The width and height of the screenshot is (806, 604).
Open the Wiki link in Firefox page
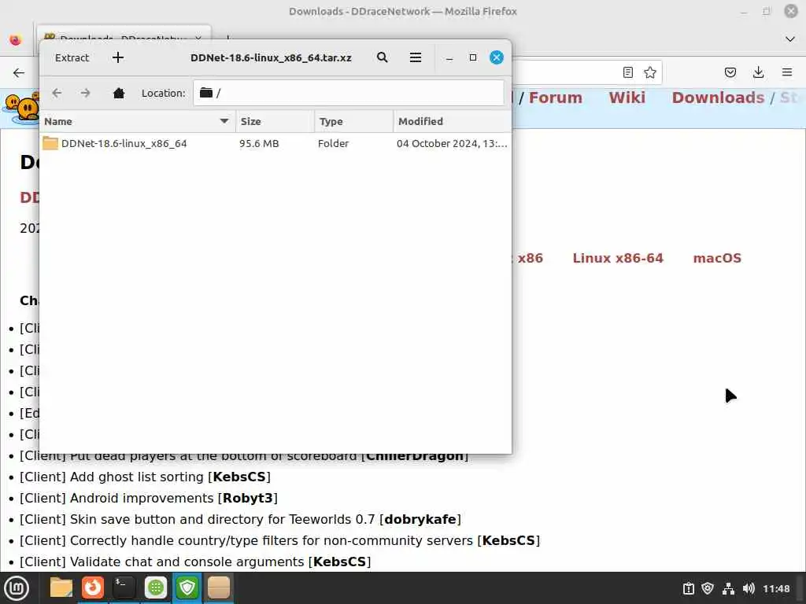point(627,98)
